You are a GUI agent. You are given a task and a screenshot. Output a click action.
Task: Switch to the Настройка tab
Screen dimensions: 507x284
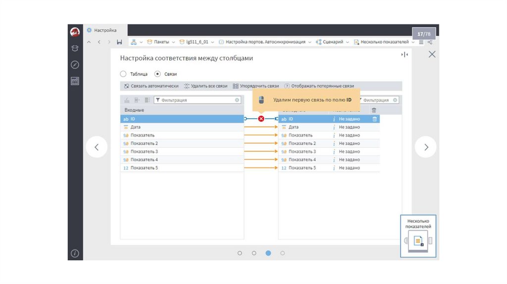pos(105,30)
